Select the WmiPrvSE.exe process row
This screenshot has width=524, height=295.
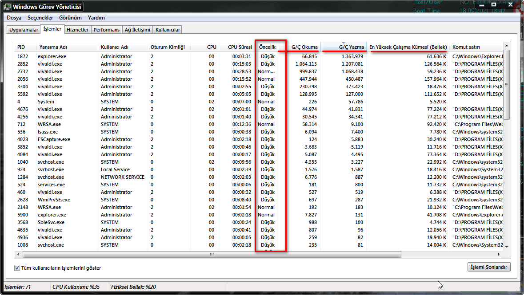tap(259, 200)
